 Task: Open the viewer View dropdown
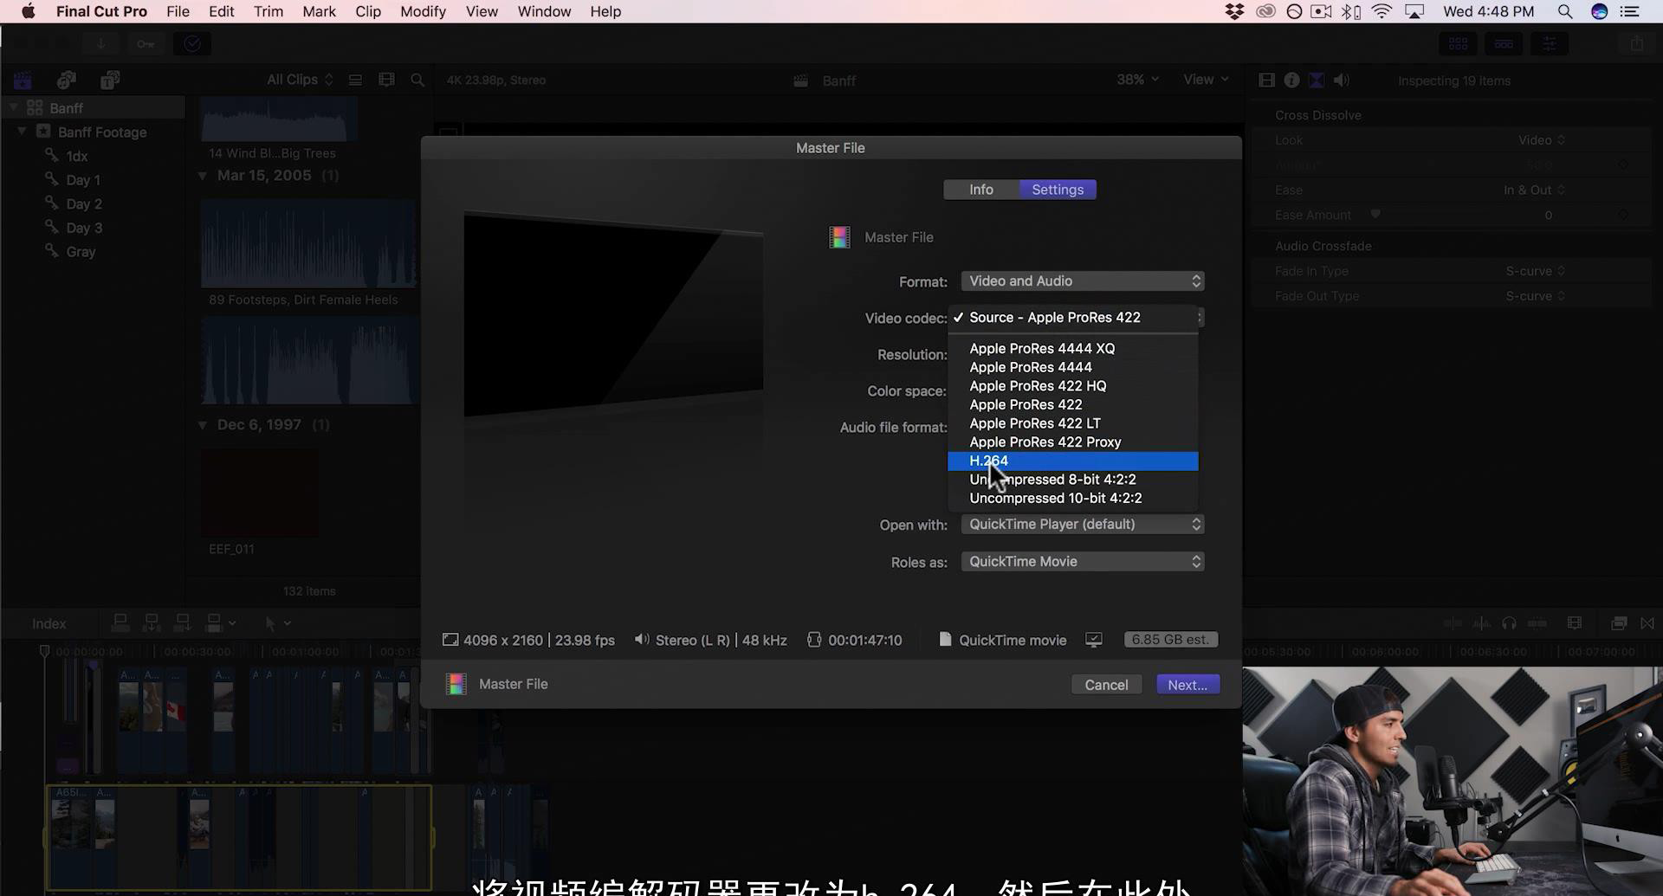pyautogui.click(x=1206, y=80)
